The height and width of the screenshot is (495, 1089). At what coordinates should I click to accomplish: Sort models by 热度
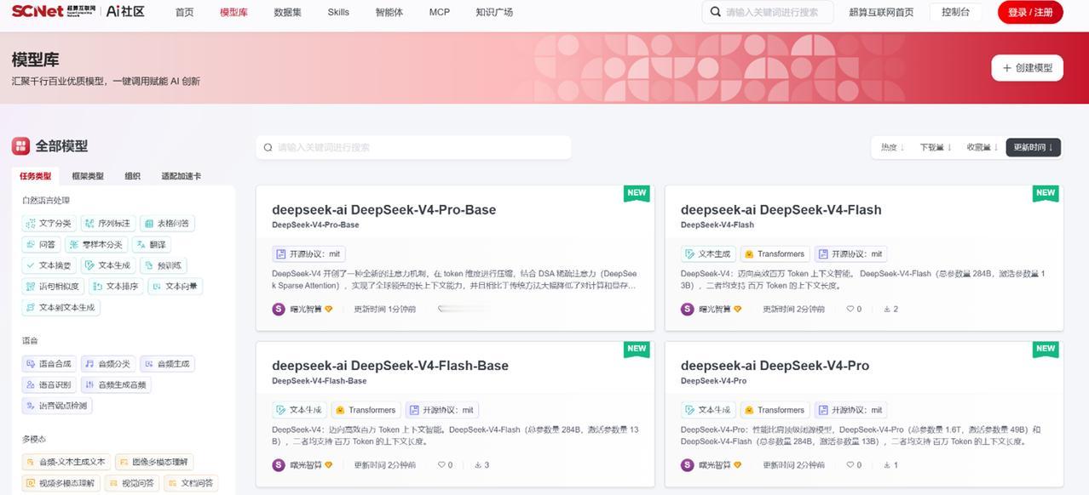tap(892, 147)
